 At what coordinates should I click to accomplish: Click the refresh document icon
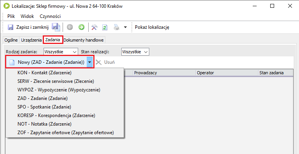pyautogui.click(x=105, y=27)
